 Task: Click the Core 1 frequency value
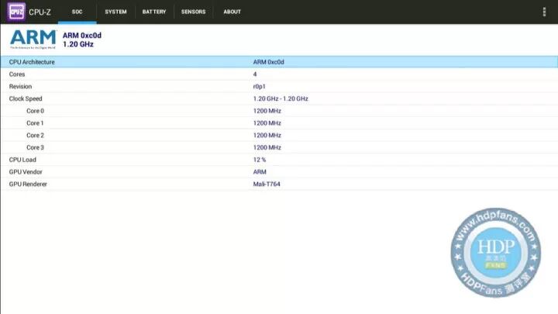(x=267, y=123)
